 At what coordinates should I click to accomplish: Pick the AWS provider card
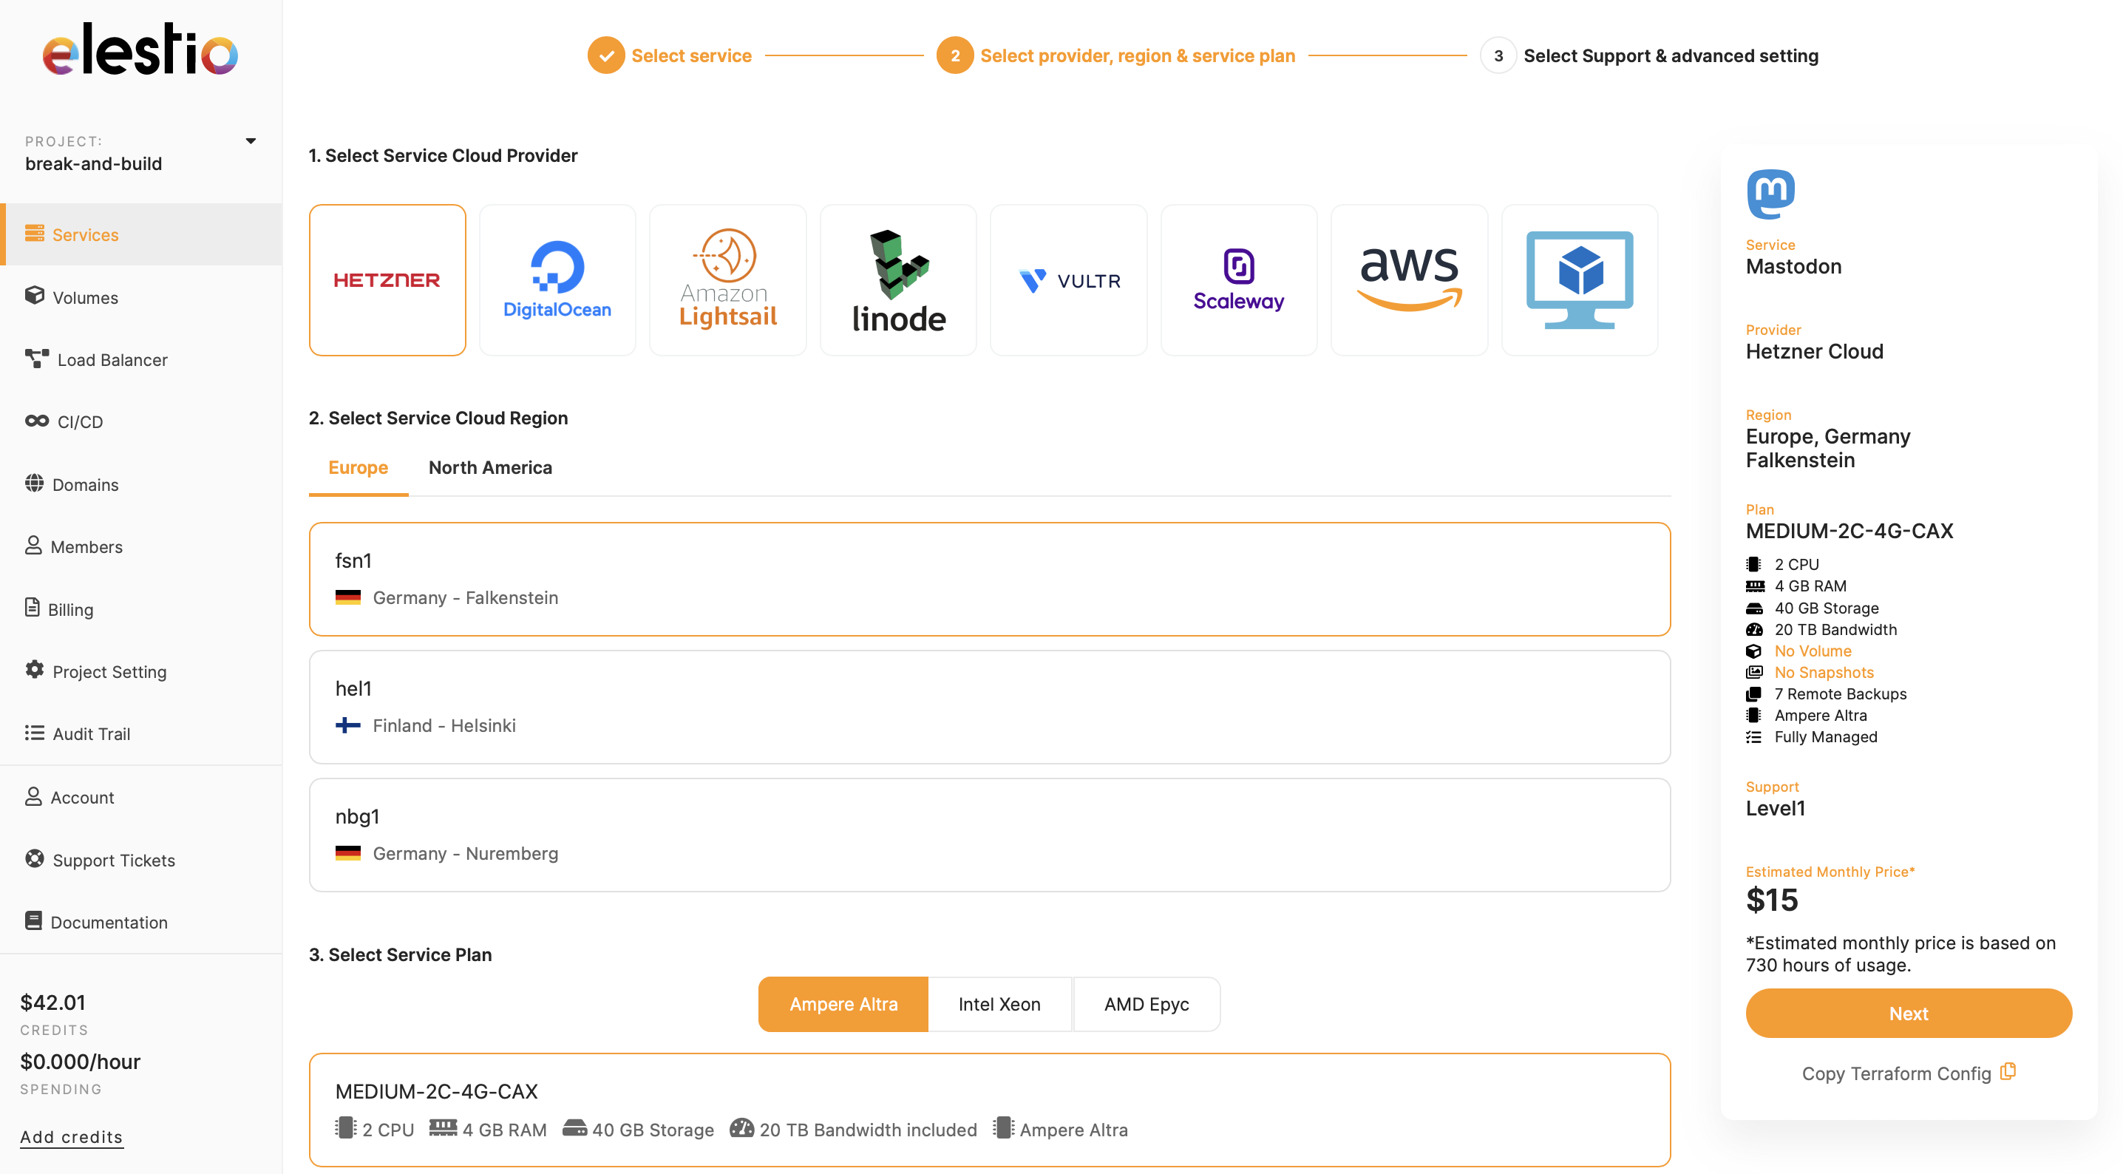(x=1408, y=279)
